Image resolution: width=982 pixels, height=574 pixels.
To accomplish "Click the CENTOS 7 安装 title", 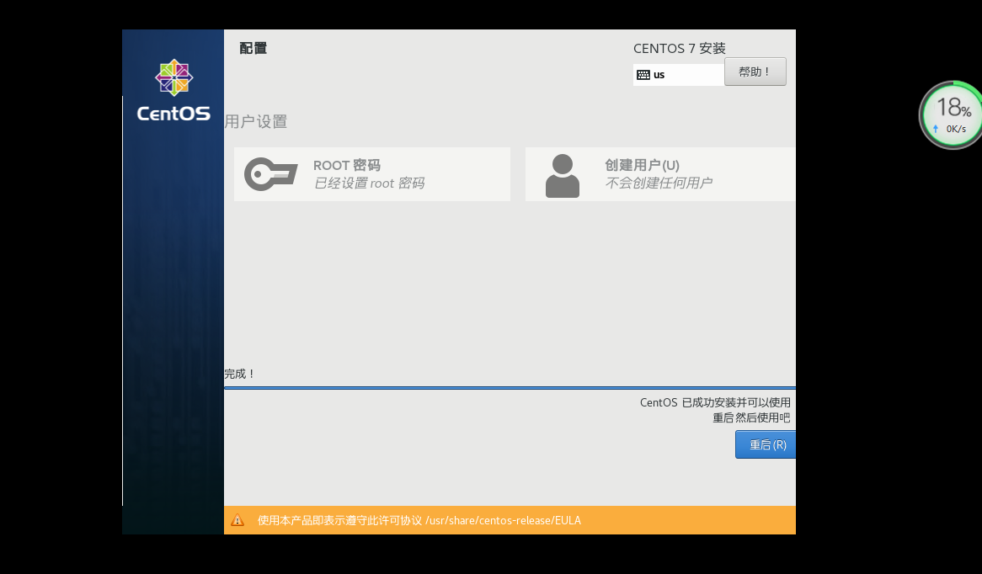I will pyautogui.click(x=679, y=48).
